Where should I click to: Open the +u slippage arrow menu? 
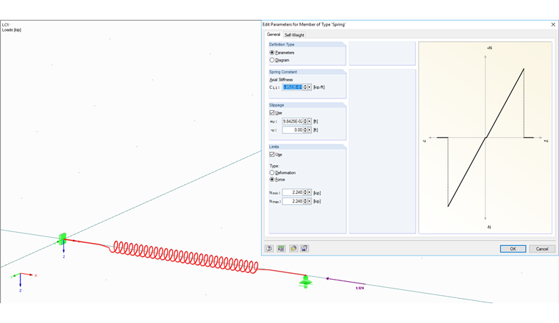coord(310,121)
